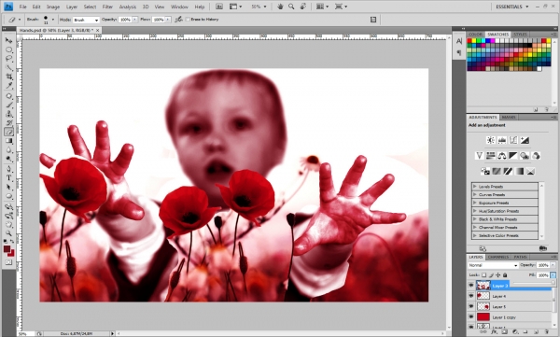560x337 pixels.
Task: Select the Pen tool
Action: pyautogui.click(x=8, y=169)
